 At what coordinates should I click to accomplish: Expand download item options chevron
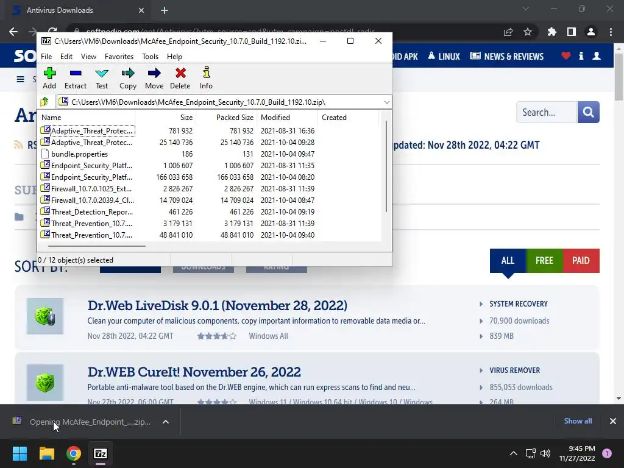(166, 422)
